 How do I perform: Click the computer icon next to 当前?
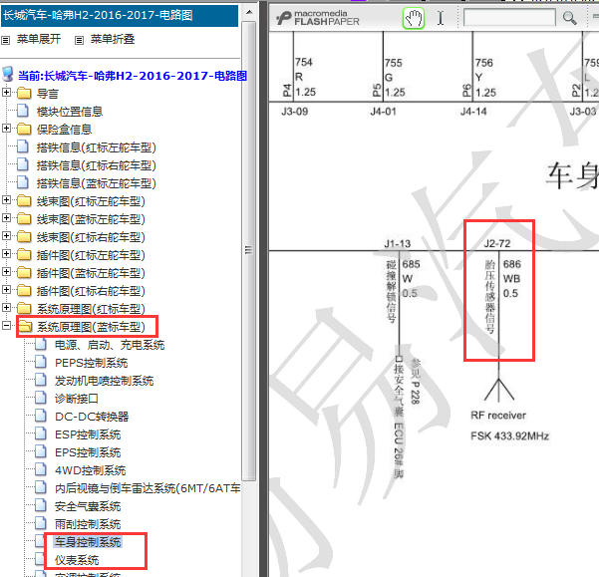[x=8, y=74]
